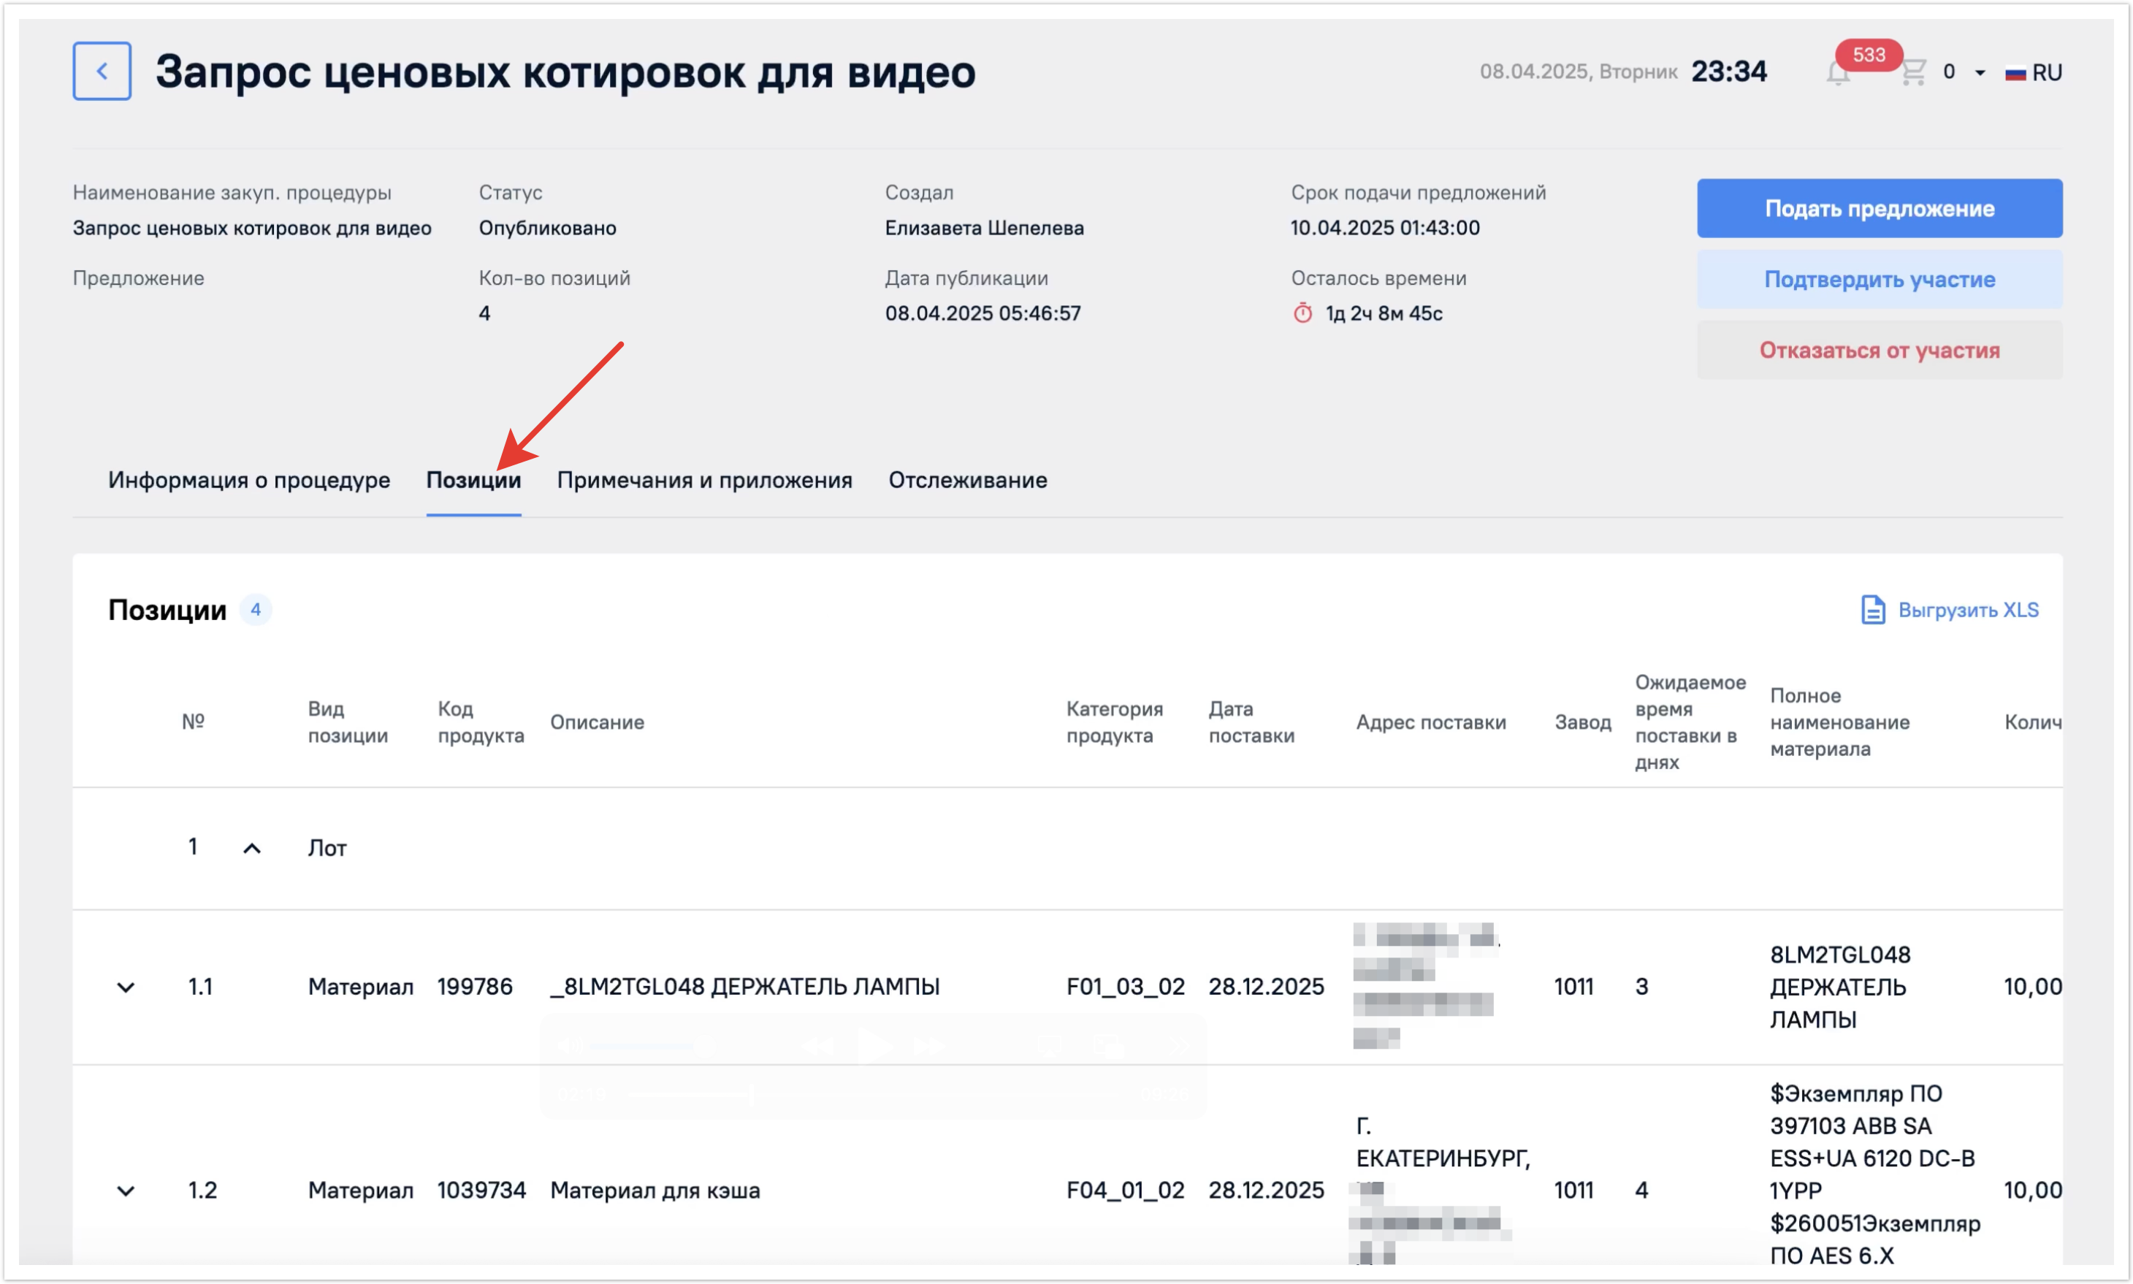Click the red timer icon
The width and height of the screenshot is (2133, 1284).
pyautogui.click(x=1302, y=313)
